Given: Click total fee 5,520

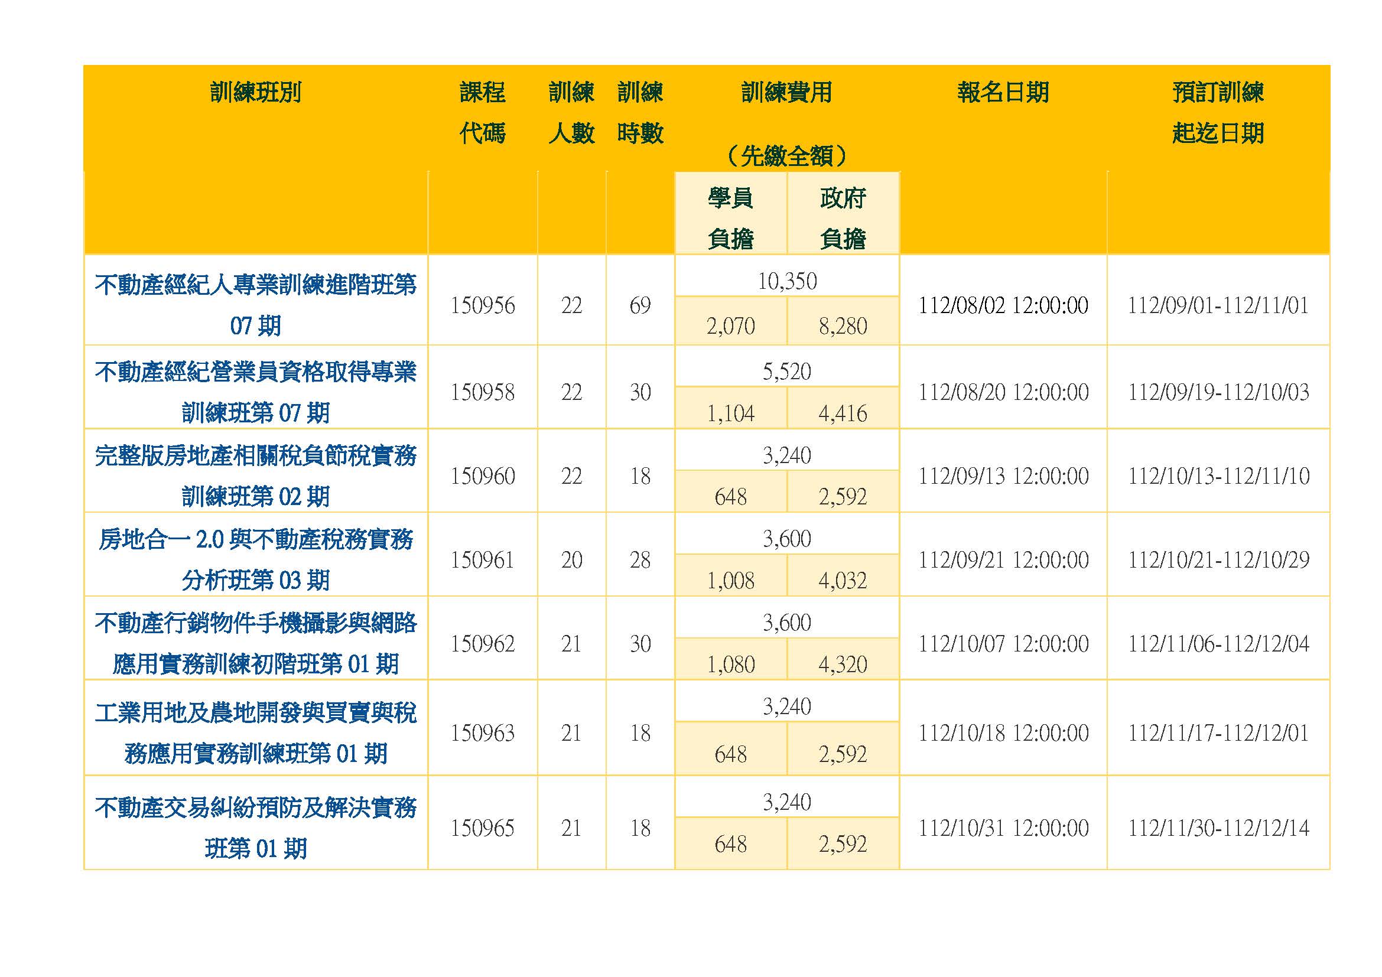Looking at the screenshot, I should (786, 371).
